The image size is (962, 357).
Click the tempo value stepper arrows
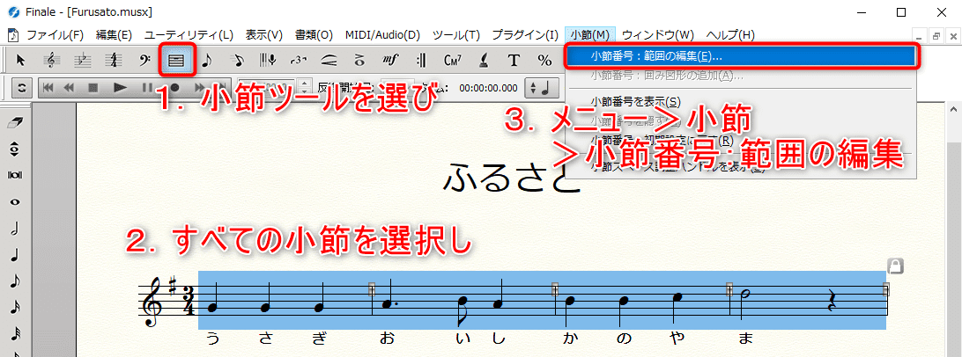tap(305, 88)
